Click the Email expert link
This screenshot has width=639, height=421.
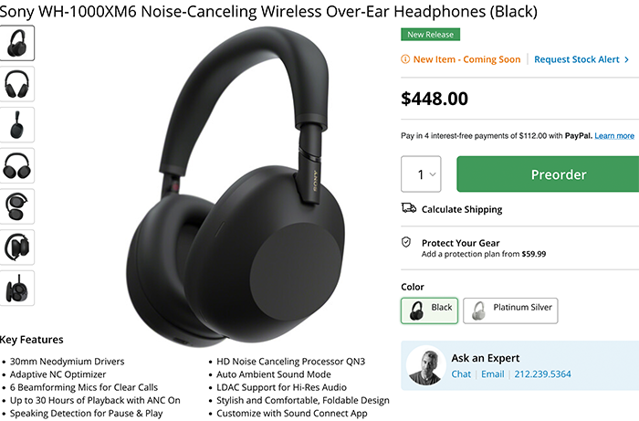[493, 374]
